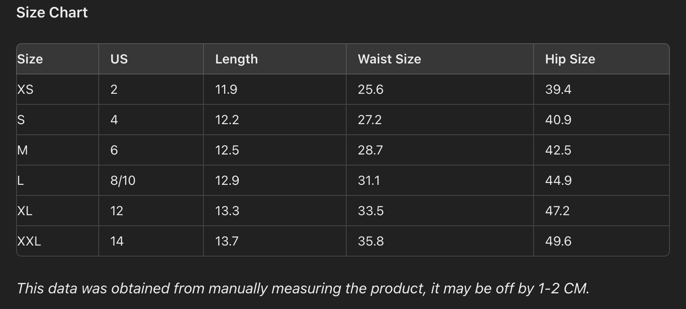This screenshot has width=686, height=309.
Task: Click the XXL size cell
Action: (x=29, y=241)
